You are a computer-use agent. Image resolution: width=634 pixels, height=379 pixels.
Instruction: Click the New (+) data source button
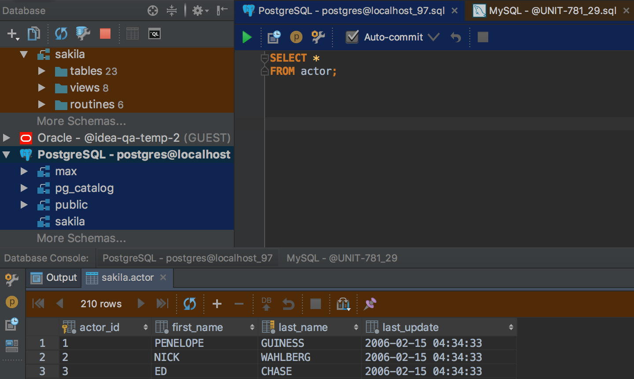click(x=13, y=34)
